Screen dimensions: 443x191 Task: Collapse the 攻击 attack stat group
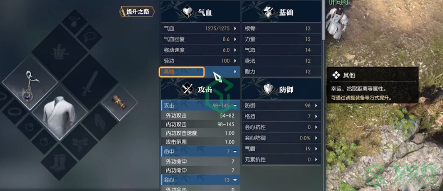pyautogui.click(x=235, y=106)
